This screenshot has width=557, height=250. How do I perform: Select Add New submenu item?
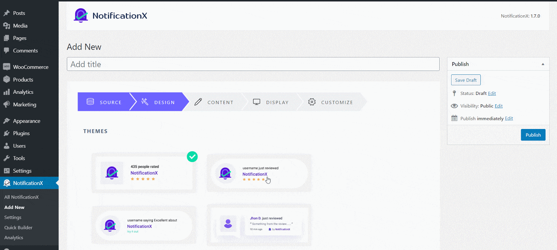tap(14, 207)
